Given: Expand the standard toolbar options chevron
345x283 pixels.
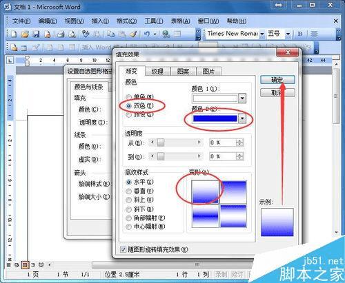Looking at the screenshot, I should [x=198, y=34].
